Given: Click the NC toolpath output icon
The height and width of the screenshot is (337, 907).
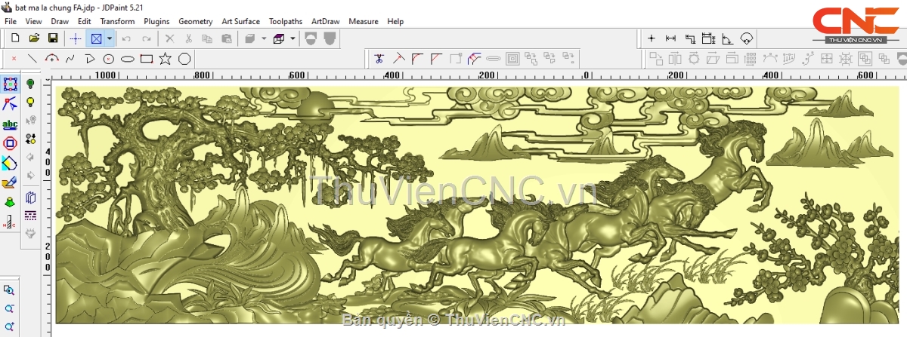Looking at the screenshot, I should [x=11, y=222].
